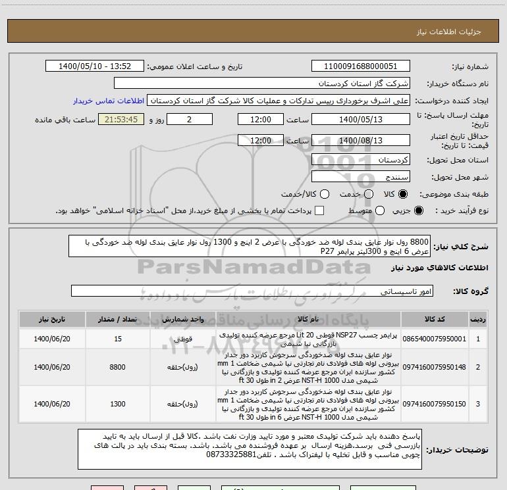
Task: Click the 2 inch tape item name
Action: pyautogui.click(x=308, y=368)
